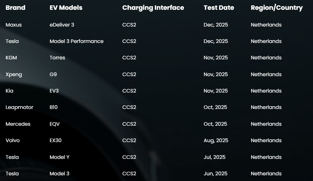Click the Kia EV3 model cell
Viewport: 313px width, 181px height.
click(54, 91)
